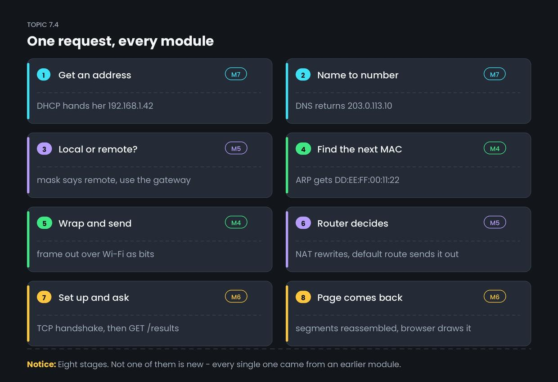Open the Wrap and send card title
The image size is (558, 382).
pos(95,223)
